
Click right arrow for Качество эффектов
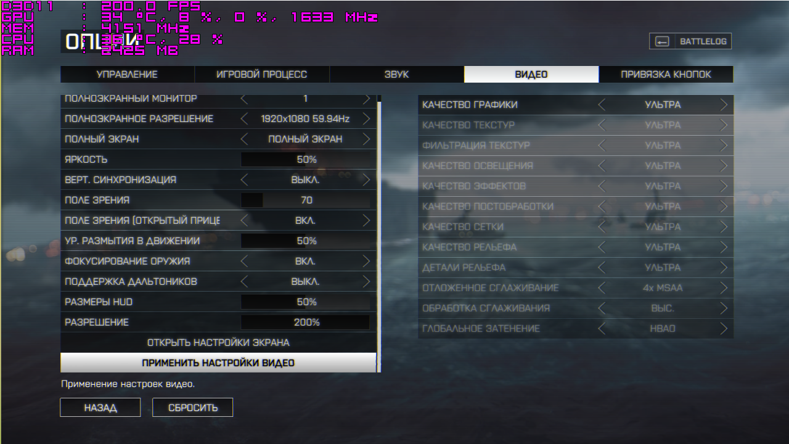click(x=724, y=186)
